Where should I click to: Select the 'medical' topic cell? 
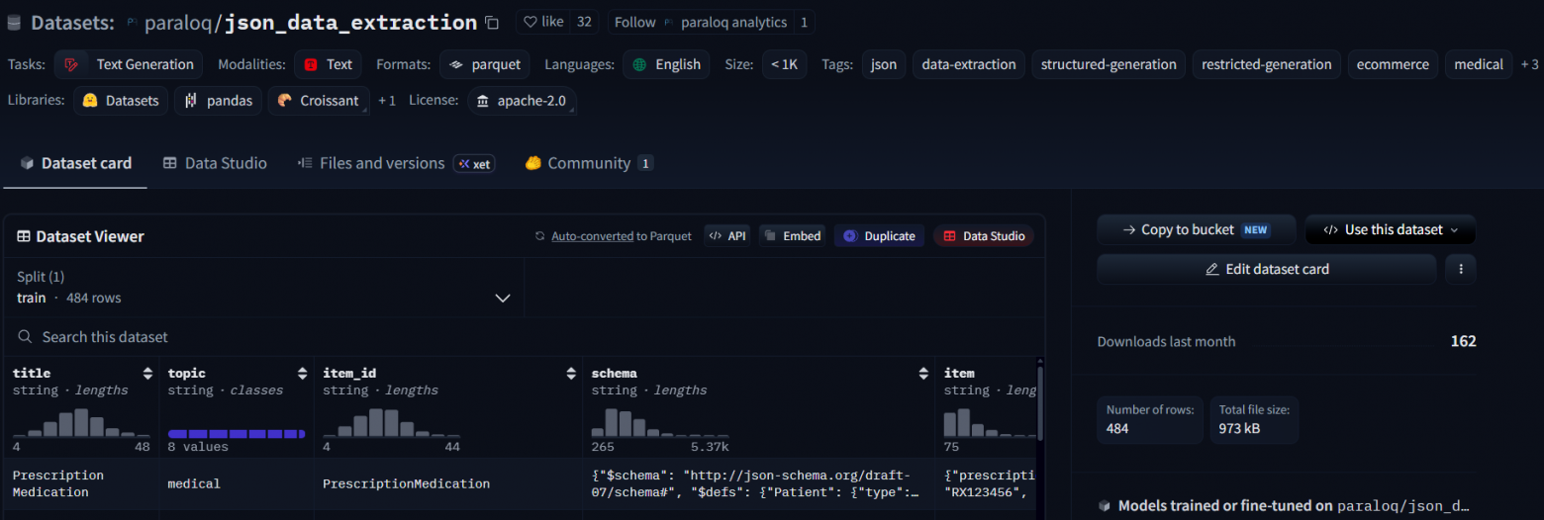pyautogui.click(x=237, y=483)
